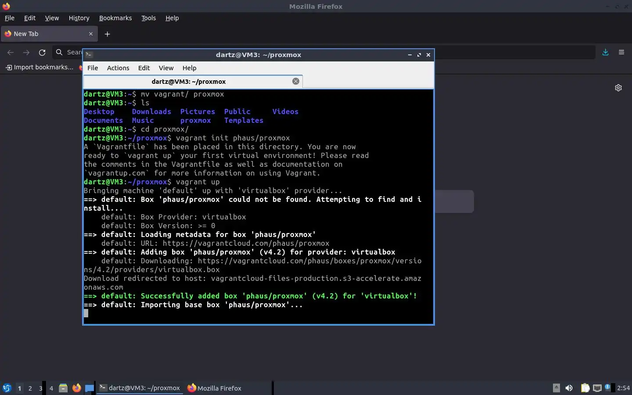Image resolution: width=632 pixels, height=395 pixels.
Task: Open the terminal File menu
Action: click(x=93, y=68)
